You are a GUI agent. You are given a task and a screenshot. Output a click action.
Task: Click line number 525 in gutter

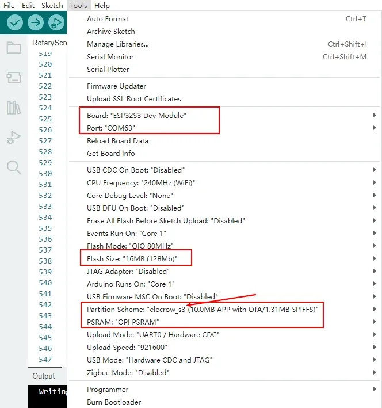coord(45,119)
